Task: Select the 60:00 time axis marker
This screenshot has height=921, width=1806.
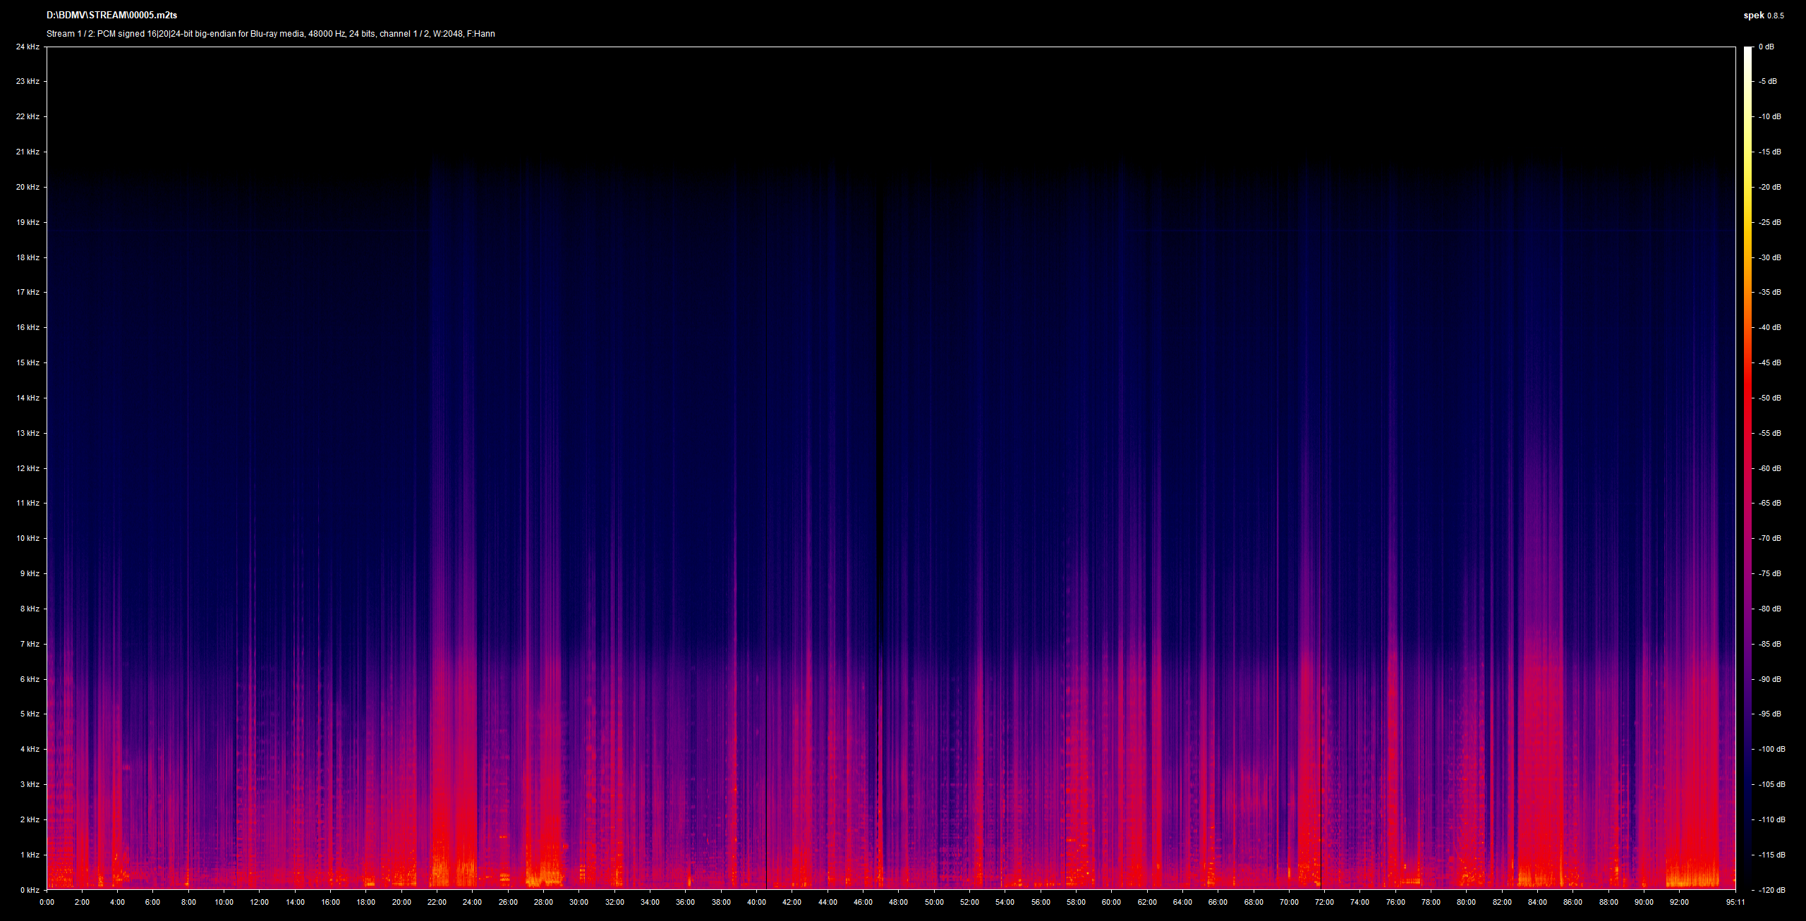Action: pyautogui.click(x=1111, y=902)
